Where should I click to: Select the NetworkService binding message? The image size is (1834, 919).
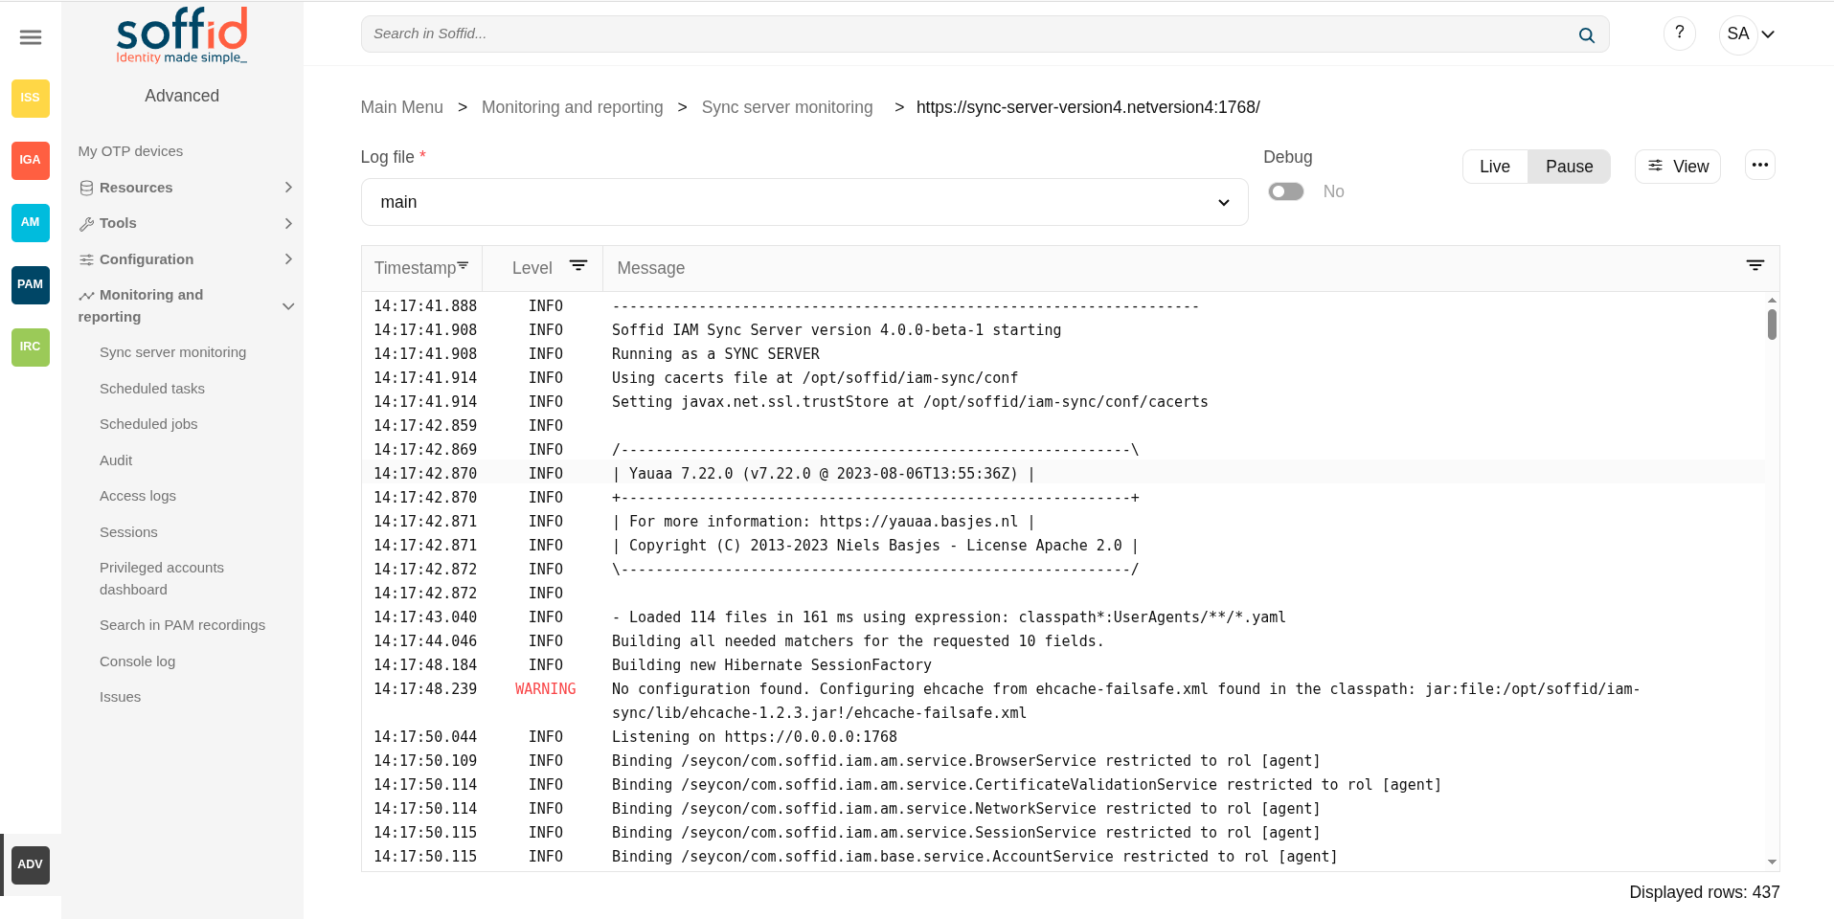[x=965, y=809]
